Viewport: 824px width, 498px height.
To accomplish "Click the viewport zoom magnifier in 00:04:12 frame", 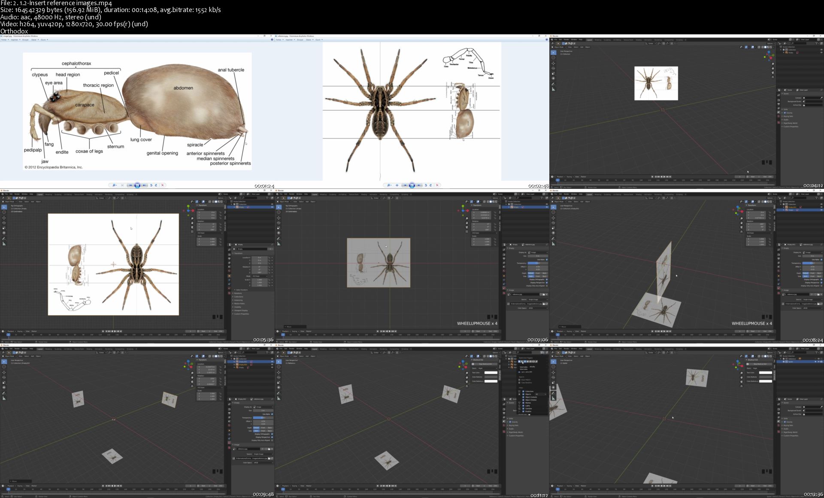I will coord(773,64).
